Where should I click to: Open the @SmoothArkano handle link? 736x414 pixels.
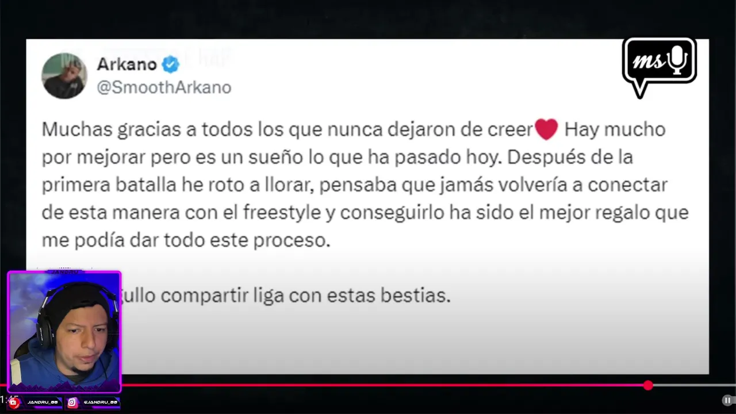pyautogui.click(x=164, y=87)
